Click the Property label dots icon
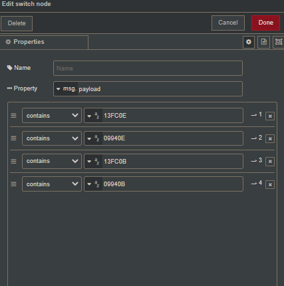This screenshot has width=284, height=286. pos(9,88)
